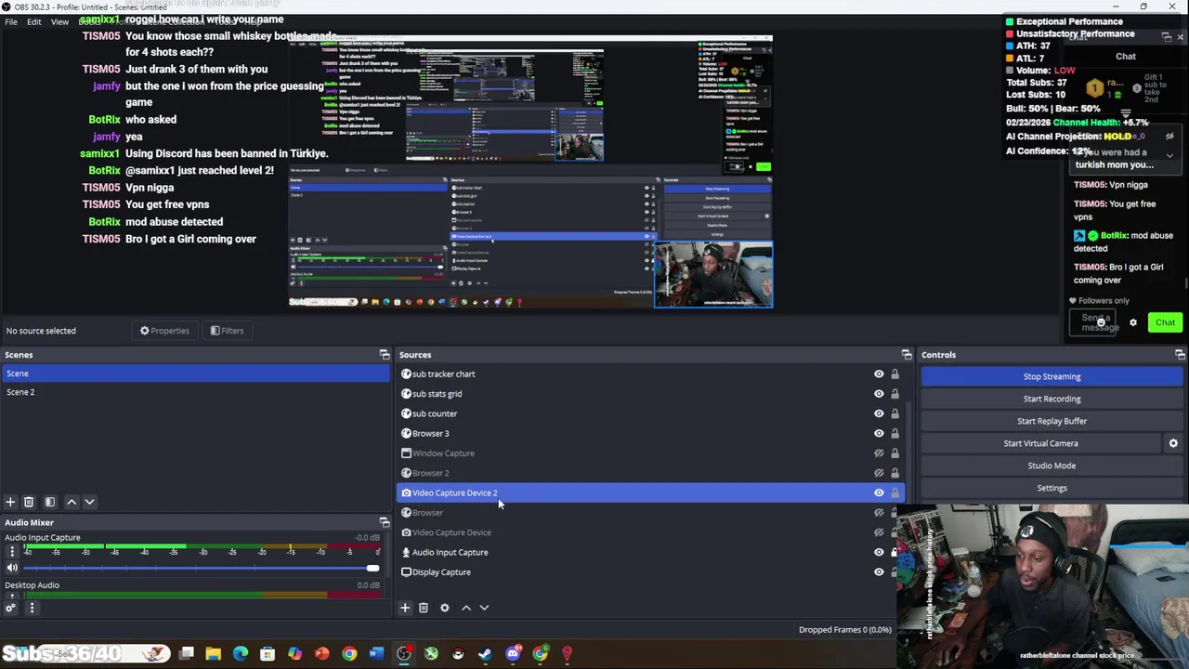Open chat settings gear next to Chat button
The width and height of the screenshot is (1189, 669).
pyautogui.click(x=1133, y=322)
